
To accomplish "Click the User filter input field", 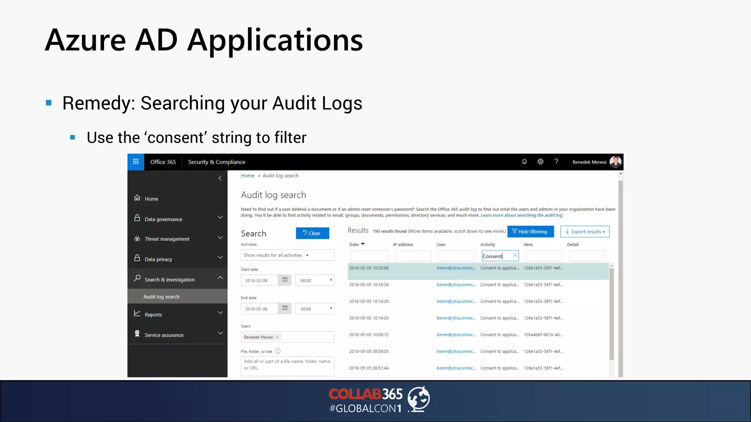I will tap(457, 256).
